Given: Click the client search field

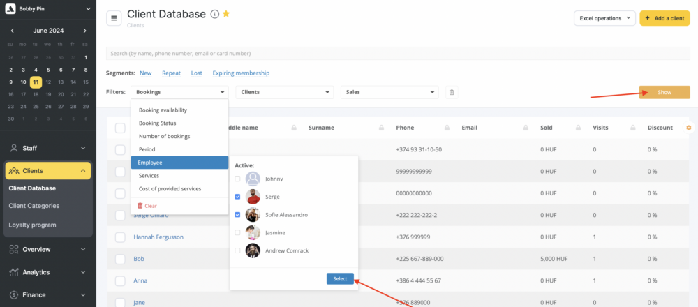Looking at the screenshot, I should point(398,54).
